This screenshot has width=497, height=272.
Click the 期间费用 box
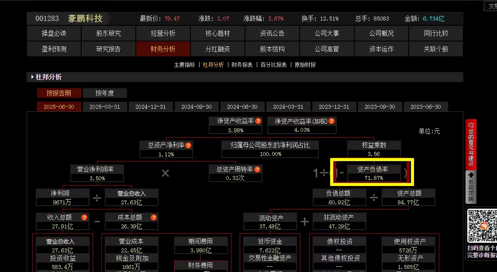coord(201,246)
